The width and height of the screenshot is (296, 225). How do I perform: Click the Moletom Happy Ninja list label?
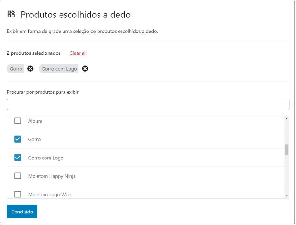coord(52,176)
